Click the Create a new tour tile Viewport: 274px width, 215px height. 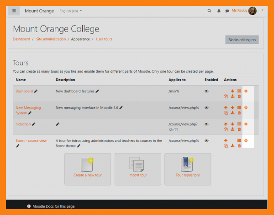click(x=88, y=169)
